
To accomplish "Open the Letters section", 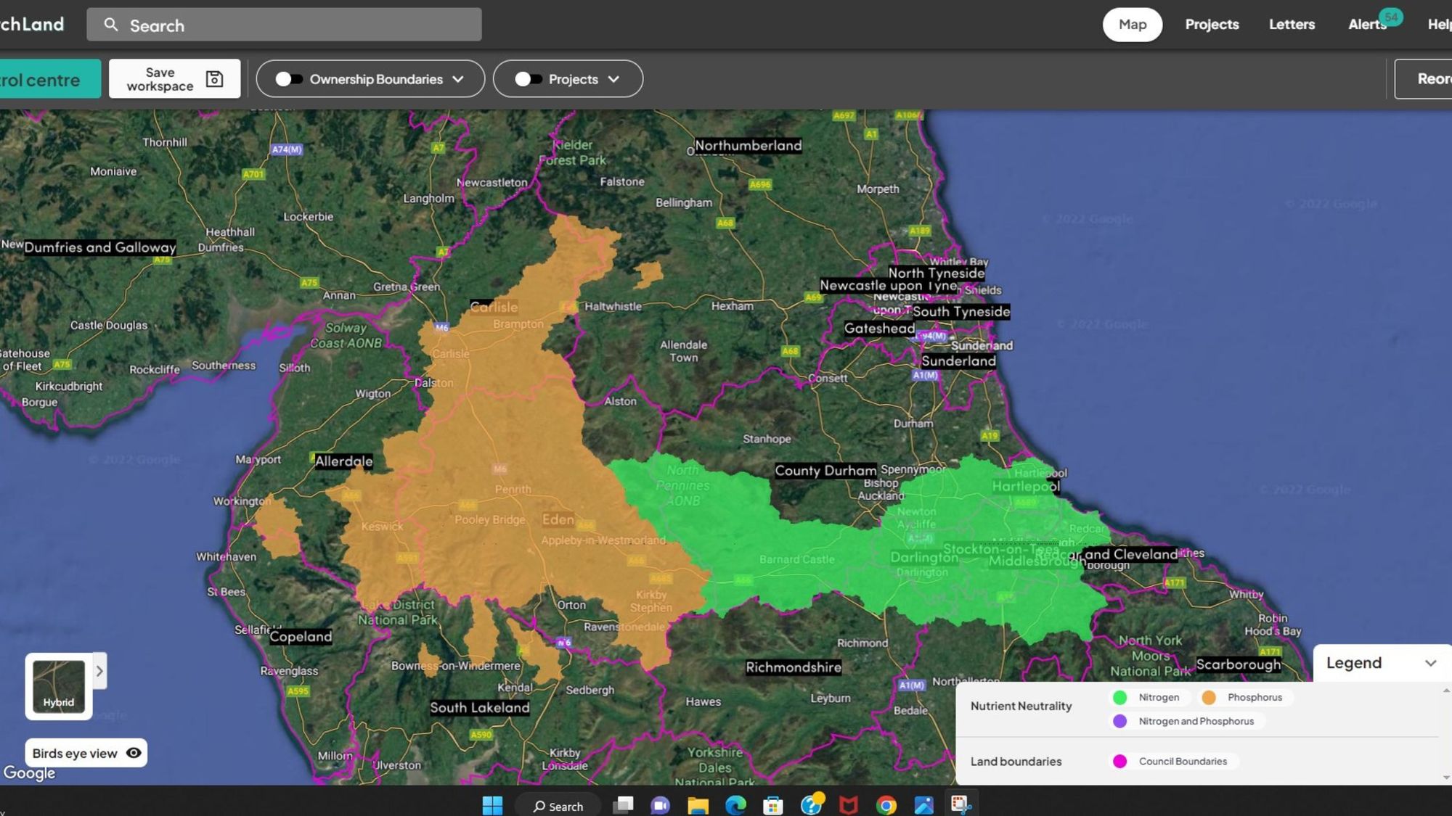I will (1292, 24).
